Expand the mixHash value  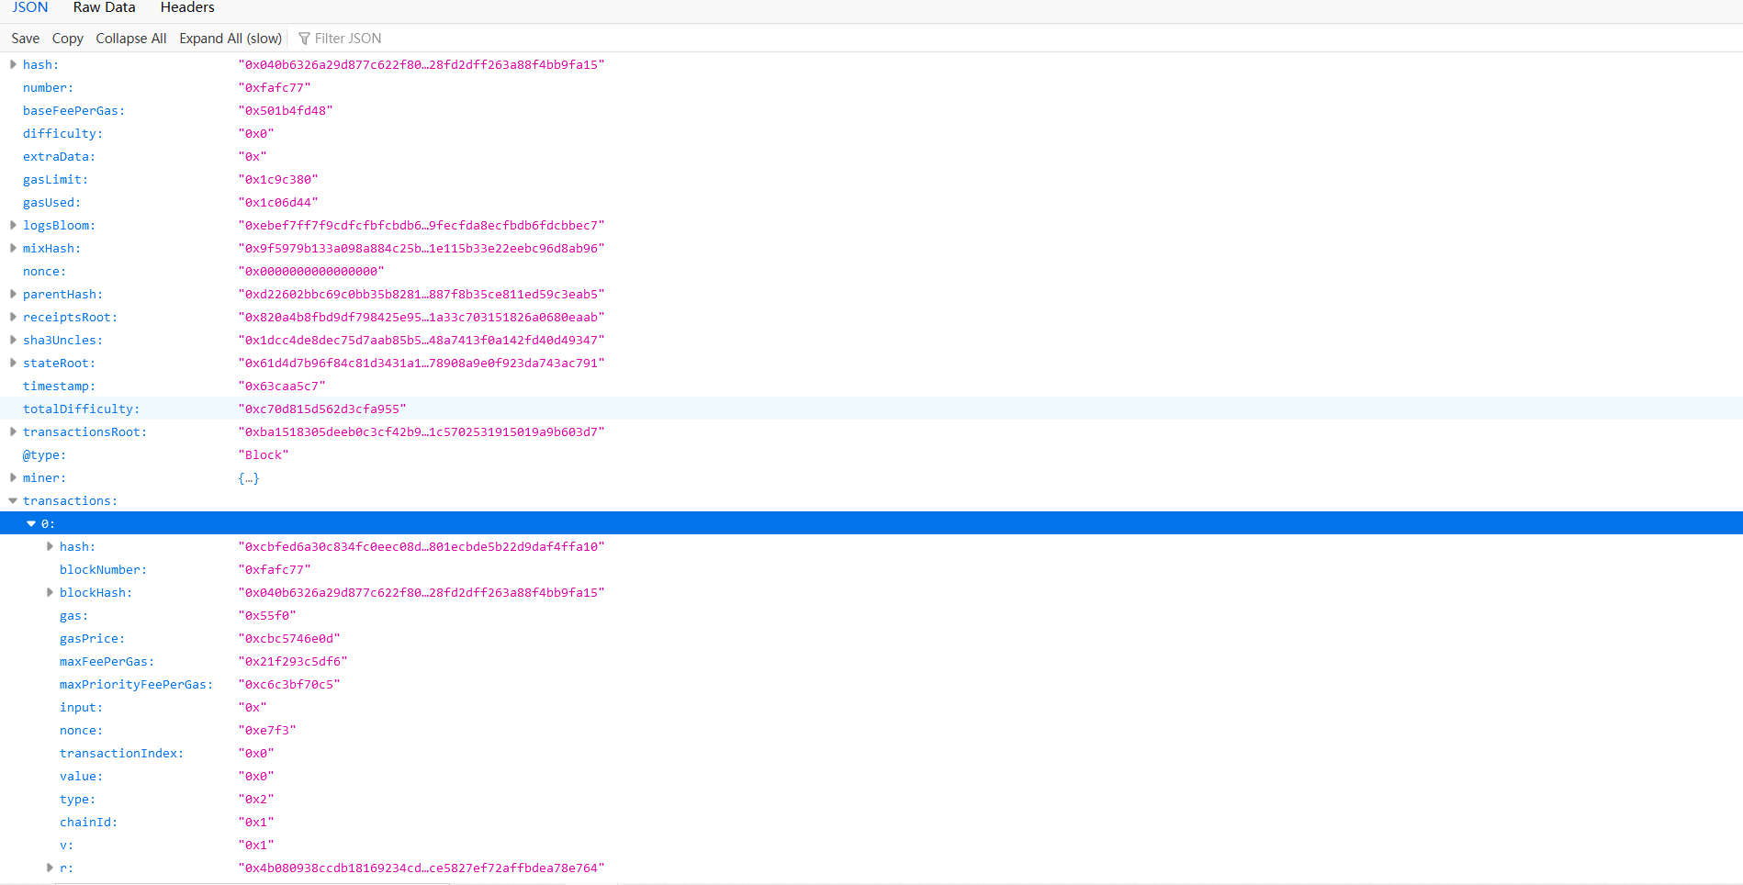(x=13, y=248)
